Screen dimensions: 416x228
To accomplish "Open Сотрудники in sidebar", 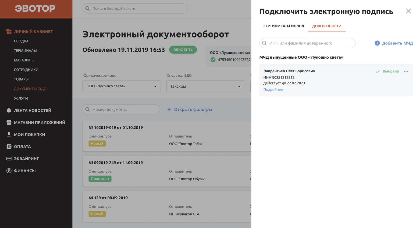I will click(26, 70).
